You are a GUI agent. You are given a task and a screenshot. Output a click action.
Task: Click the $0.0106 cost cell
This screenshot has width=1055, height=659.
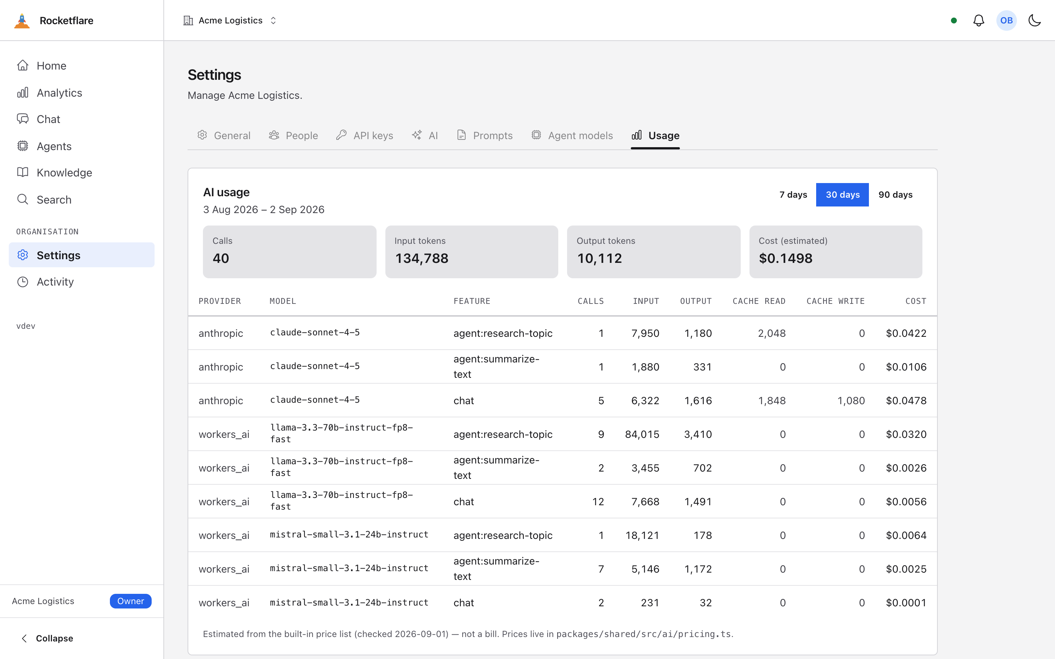pos(906,367)
